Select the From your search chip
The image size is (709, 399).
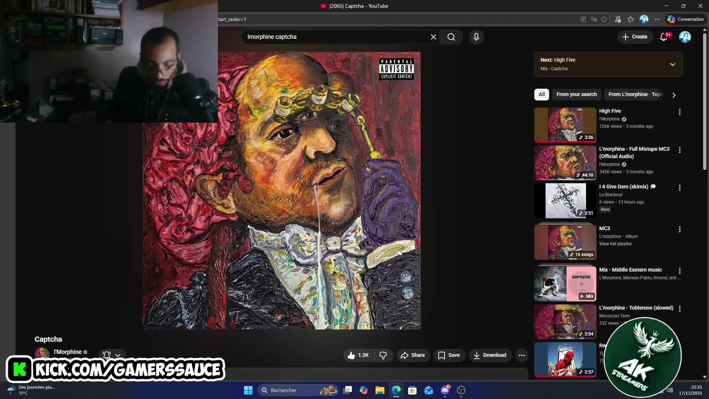(x=577, y=94)
